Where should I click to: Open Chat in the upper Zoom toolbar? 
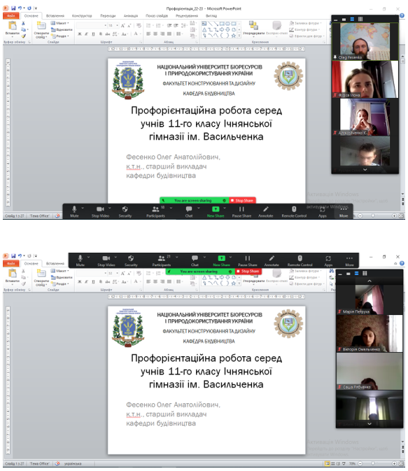(189, 211)
